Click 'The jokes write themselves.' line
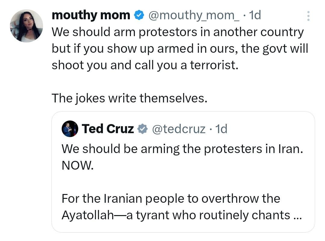The height and width of the screenshot is (241, 325). tap(129, 98)
